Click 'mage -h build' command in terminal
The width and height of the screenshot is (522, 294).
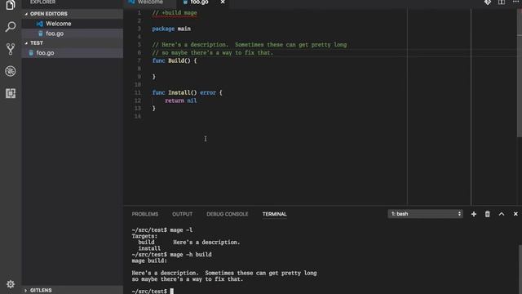click(191, 255)
